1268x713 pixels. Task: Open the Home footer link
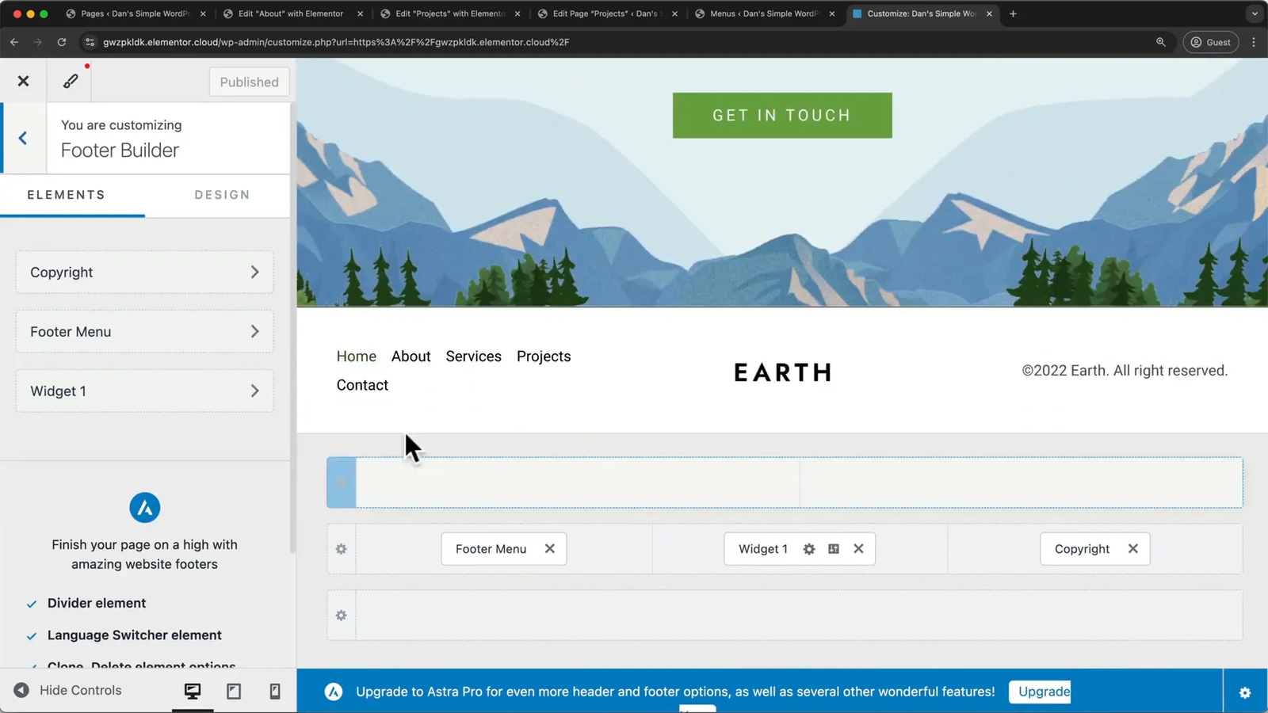coord(357,356)
